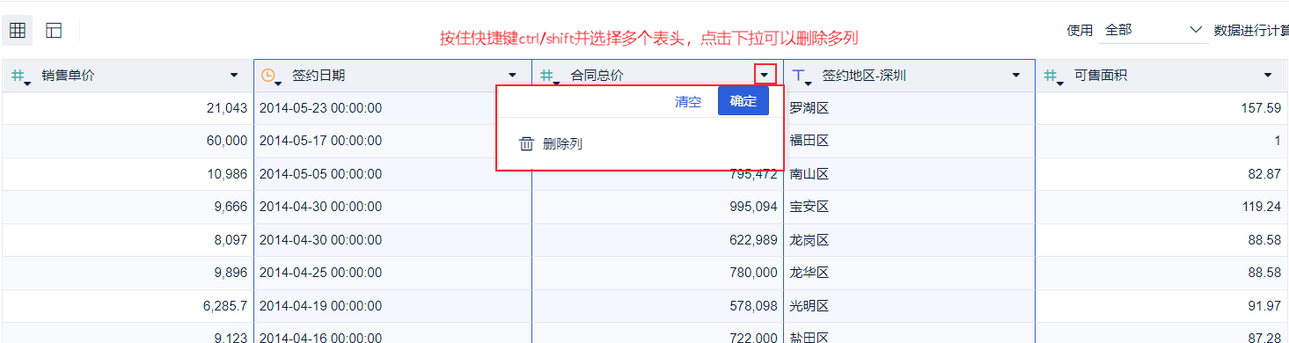The image size is (1289, 343).
Task: Open dropdown arrow of 签约日期 column
Action: (513, 76)
